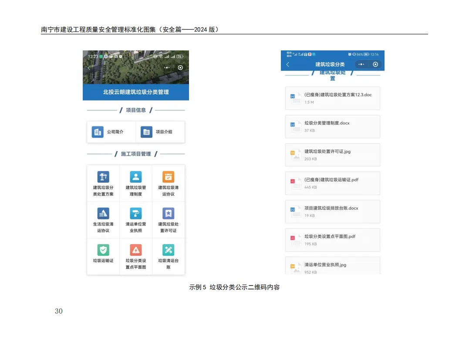Tap back arrow in left phone screen
The image size is (469, 345).
coord(89,68)
